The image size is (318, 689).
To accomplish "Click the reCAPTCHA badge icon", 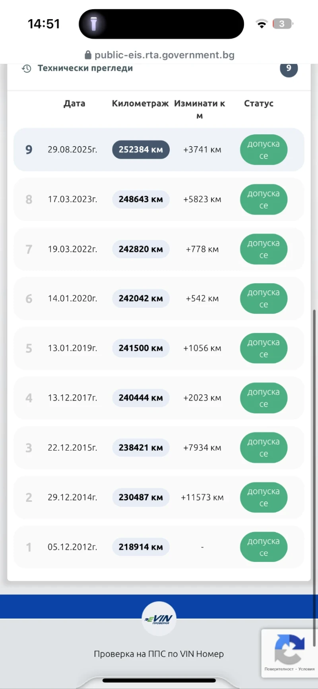I will (289, 649).
